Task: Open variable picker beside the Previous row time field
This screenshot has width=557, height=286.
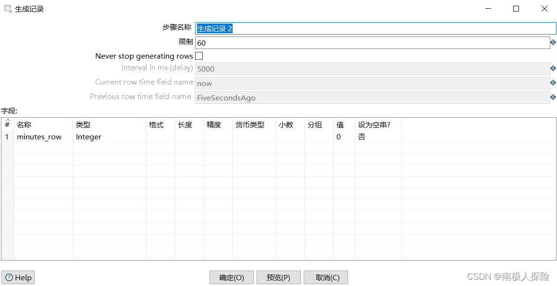Action: pos(553,97)
